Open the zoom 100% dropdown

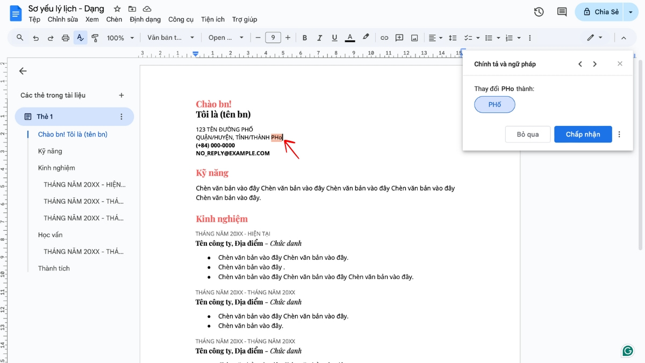120,38
